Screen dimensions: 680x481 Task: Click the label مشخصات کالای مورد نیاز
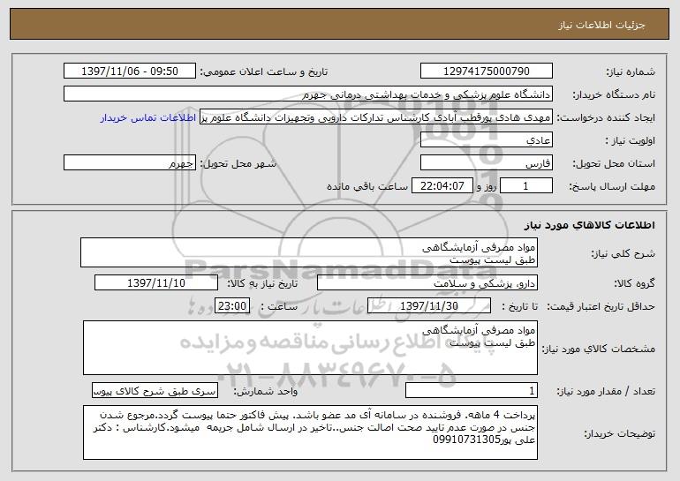[x=599, y=349]
